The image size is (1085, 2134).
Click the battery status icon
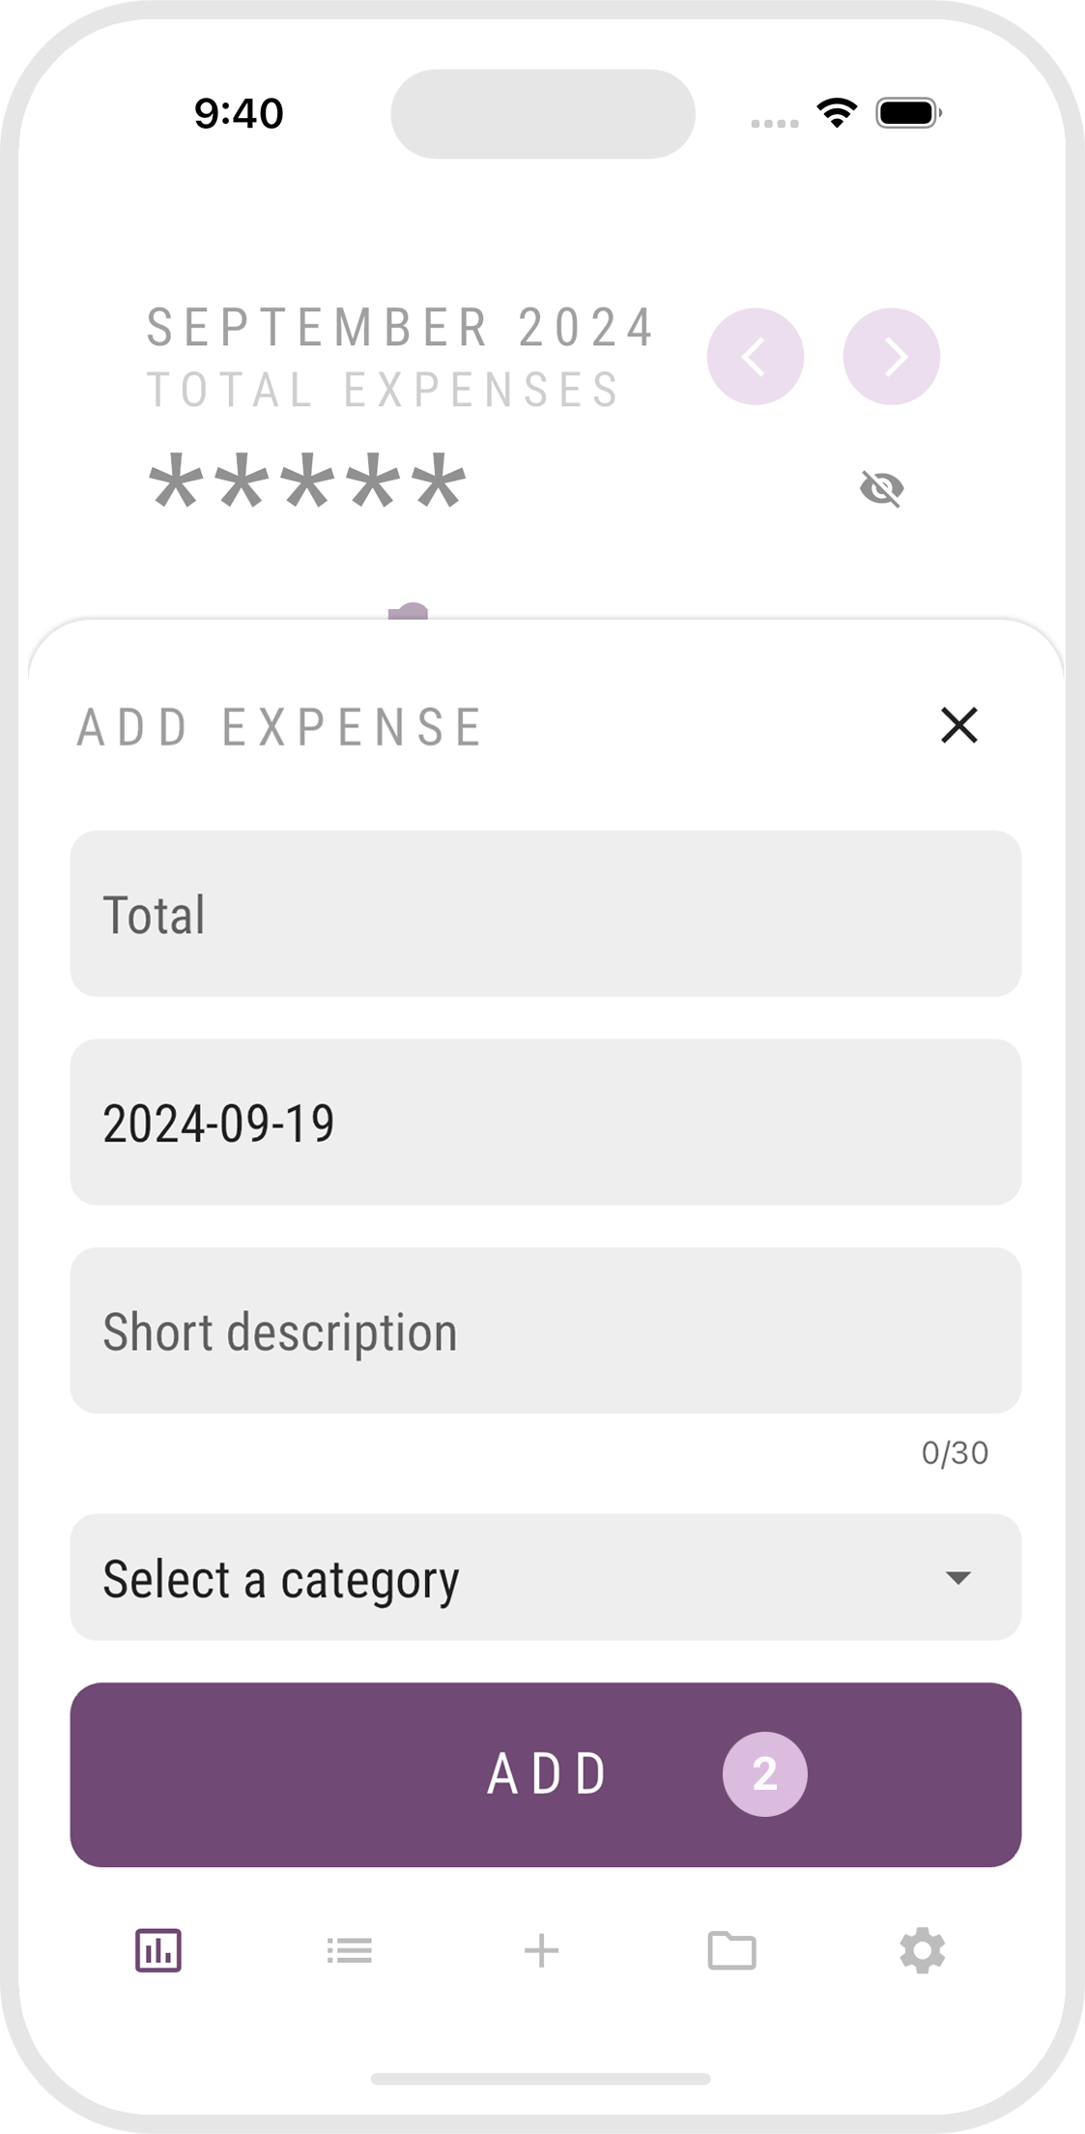908,113
